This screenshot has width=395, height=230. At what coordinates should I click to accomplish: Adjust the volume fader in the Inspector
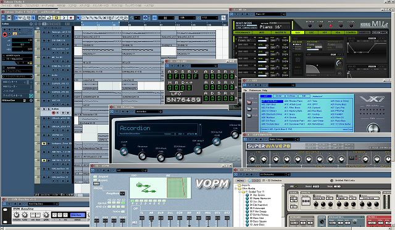click(22, 43)
